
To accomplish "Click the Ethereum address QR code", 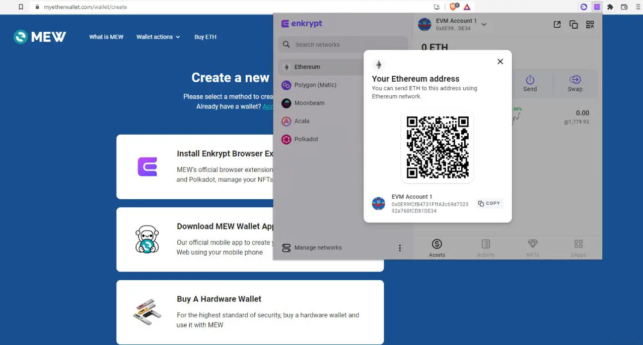I will 437,147.
